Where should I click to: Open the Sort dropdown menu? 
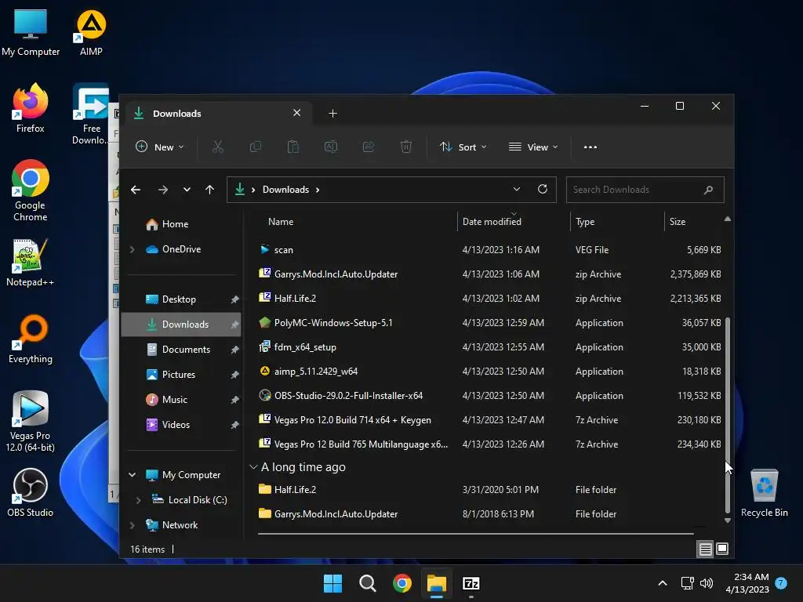[x=463, y=147]
